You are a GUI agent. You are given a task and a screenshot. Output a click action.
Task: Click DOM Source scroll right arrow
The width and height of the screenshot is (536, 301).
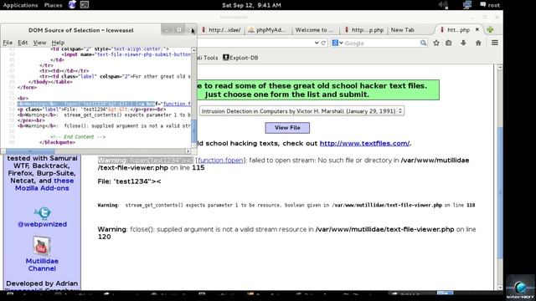pos(188,151)
